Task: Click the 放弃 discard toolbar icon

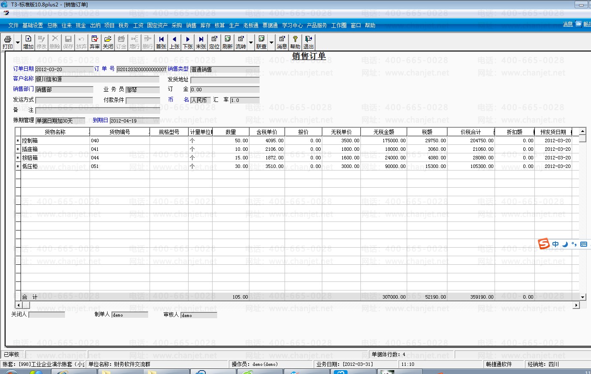Action: point(81,42)
